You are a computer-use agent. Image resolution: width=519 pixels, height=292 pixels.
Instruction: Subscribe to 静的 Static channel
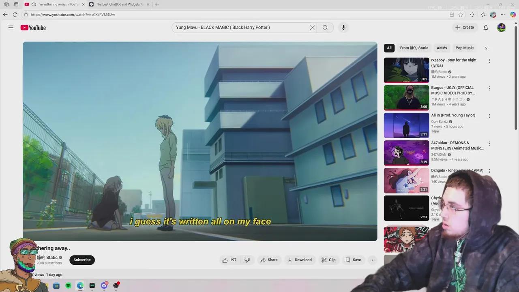[x=82, y=260]
